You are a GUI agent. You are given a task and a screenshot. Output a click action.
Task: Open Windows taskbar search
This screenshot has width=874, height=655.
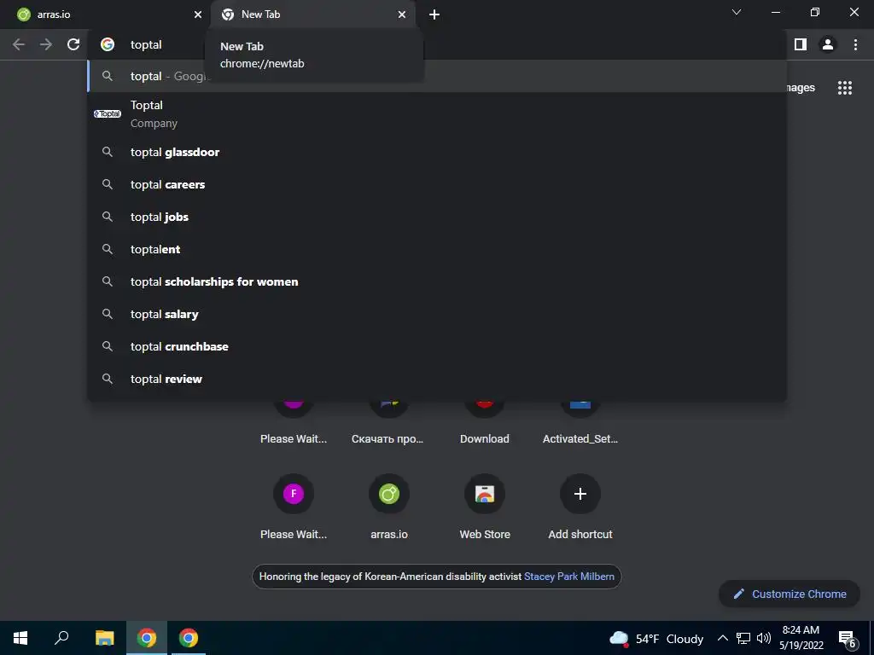pos(61,638)
